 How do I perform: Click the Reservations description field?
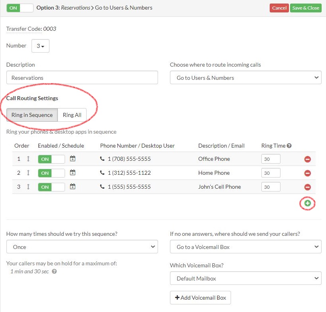82,77
